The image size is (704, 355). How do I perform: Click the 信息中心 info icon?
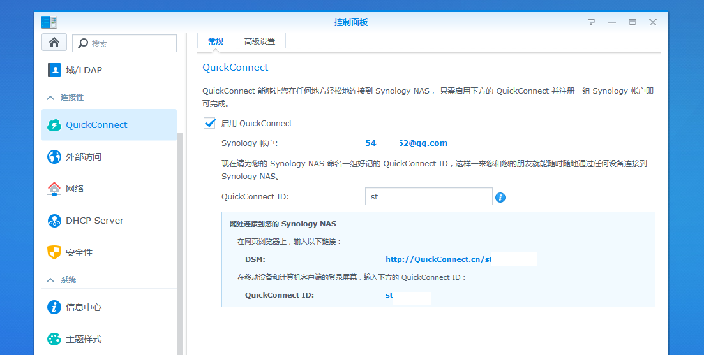(54, 307)
